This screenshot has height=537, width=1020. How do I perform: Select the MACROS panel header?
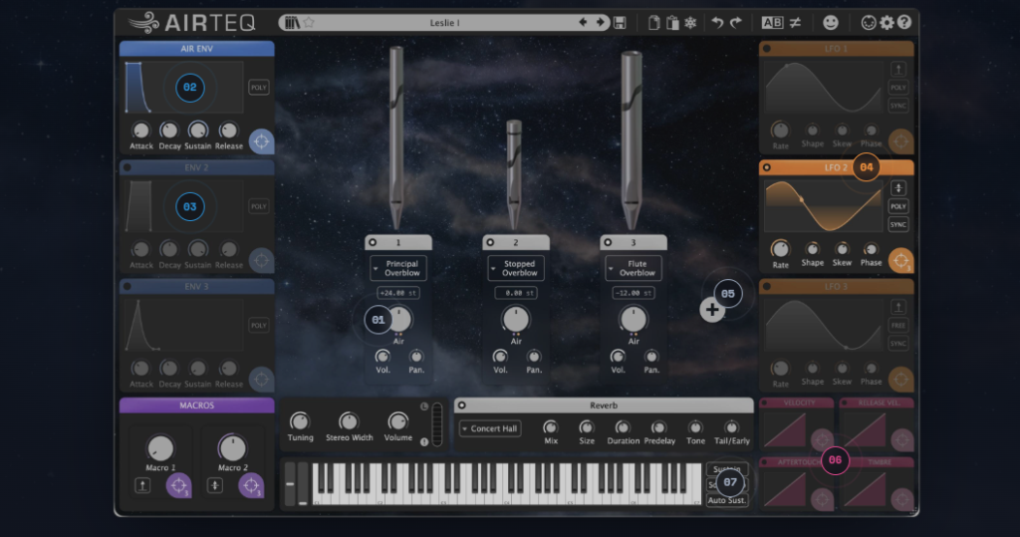coord(196,405)
